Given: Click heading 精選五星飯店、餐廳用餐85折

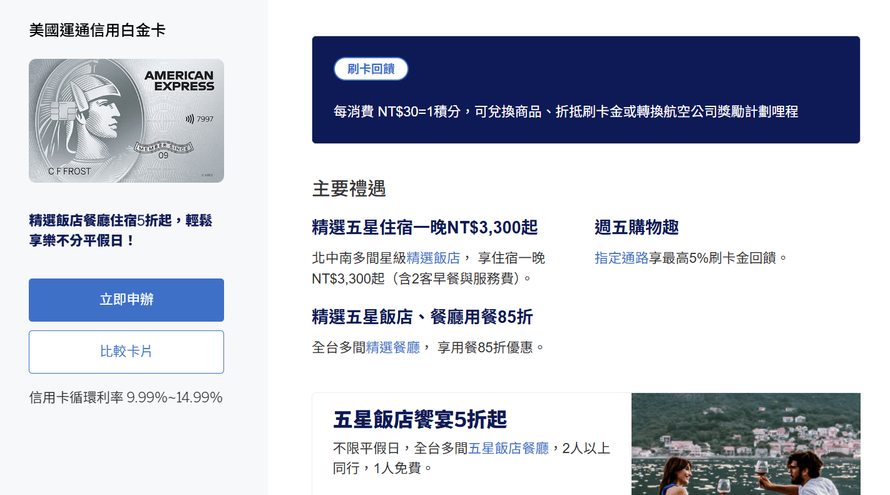Looking at the screenshot, I should (422, 317).
